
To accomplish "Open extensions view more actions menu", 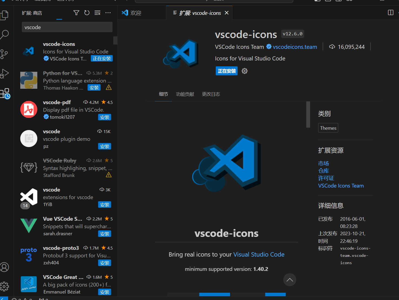I will coord(108,13).
